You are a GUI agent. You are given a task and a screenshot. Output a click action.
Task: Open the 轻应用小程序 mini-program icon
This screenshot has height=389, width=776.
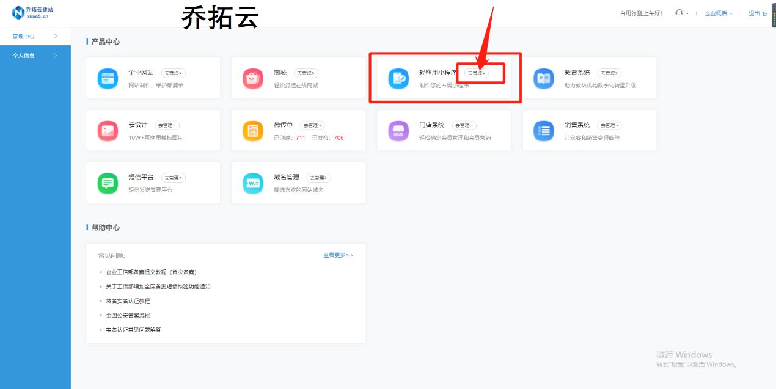click(x=398, y=78)
